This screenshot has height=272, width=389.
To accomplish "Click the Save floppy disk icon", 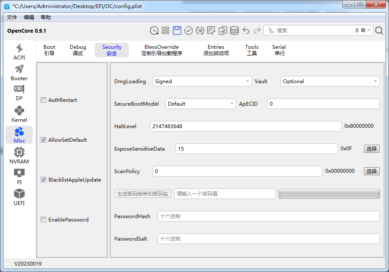I will [177, 31].
